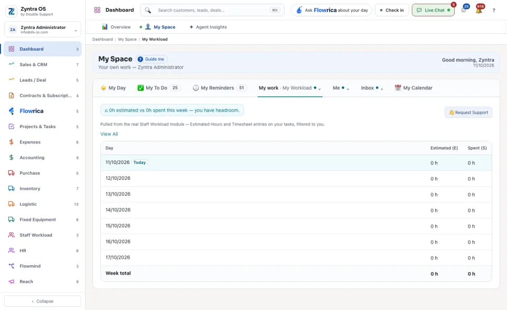This screenshot has width=507, height=310.
Task: Open the My Reminders tab
Action: coord(220,88)
